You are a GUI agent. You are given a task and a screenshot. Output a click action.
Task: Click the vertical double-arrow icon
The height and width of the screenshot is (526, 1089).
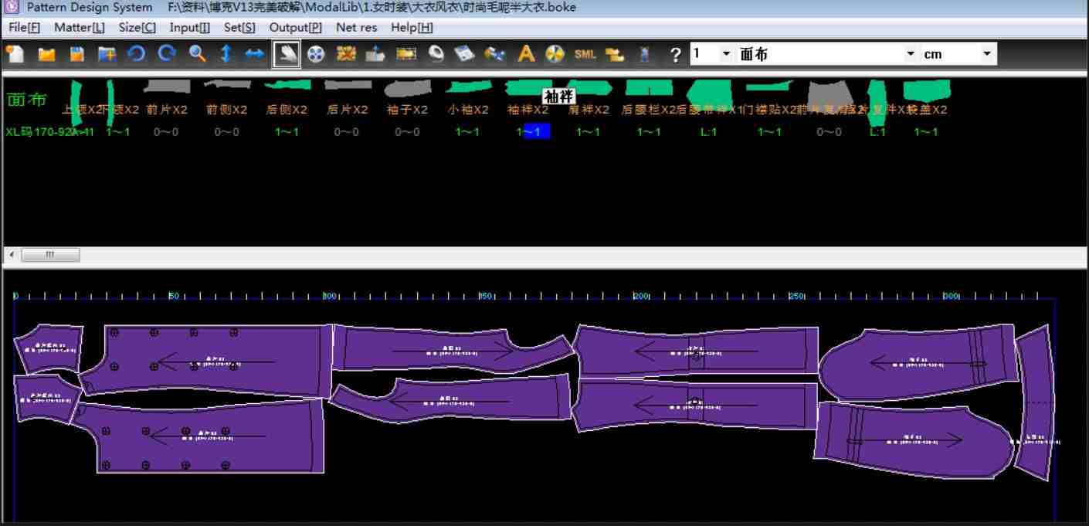coord(226,54)
